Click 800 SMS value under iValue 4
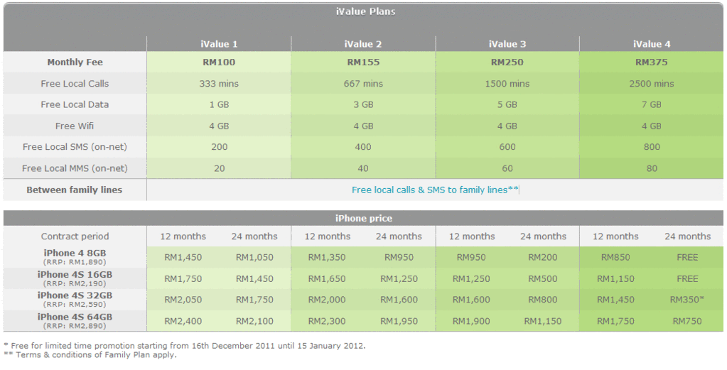 click(652, 147)
